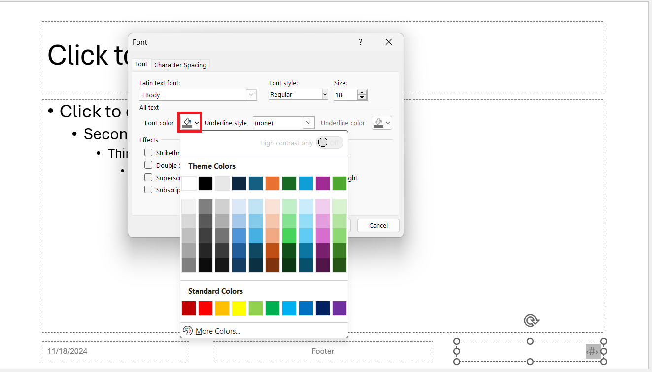Screen dimensions: 652x372
Task: Pick the dark navy theme color swatch
Action: 239,184
